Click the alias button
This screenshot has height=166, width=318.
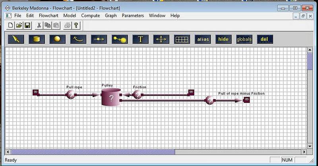point(203,39)
